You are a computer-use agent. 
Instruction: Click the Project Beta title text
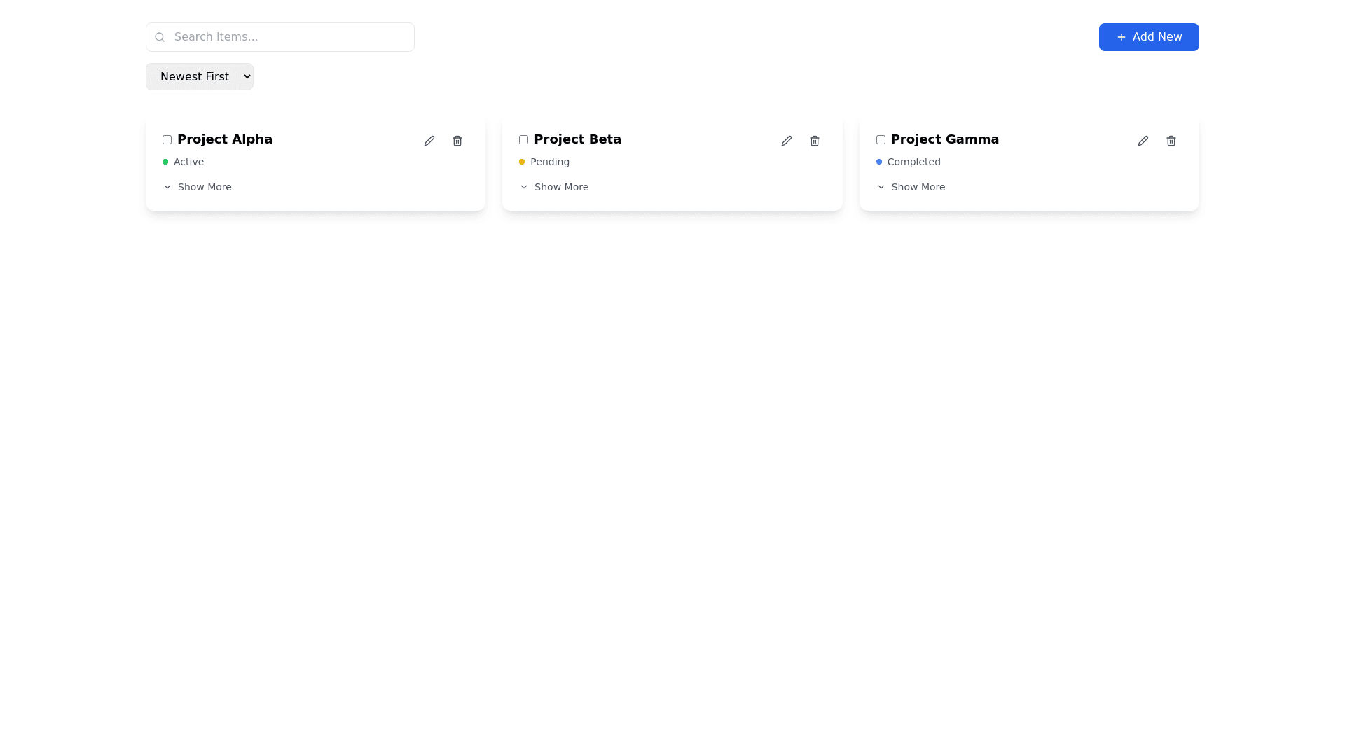pyautogui.click(x=577, y=139)
